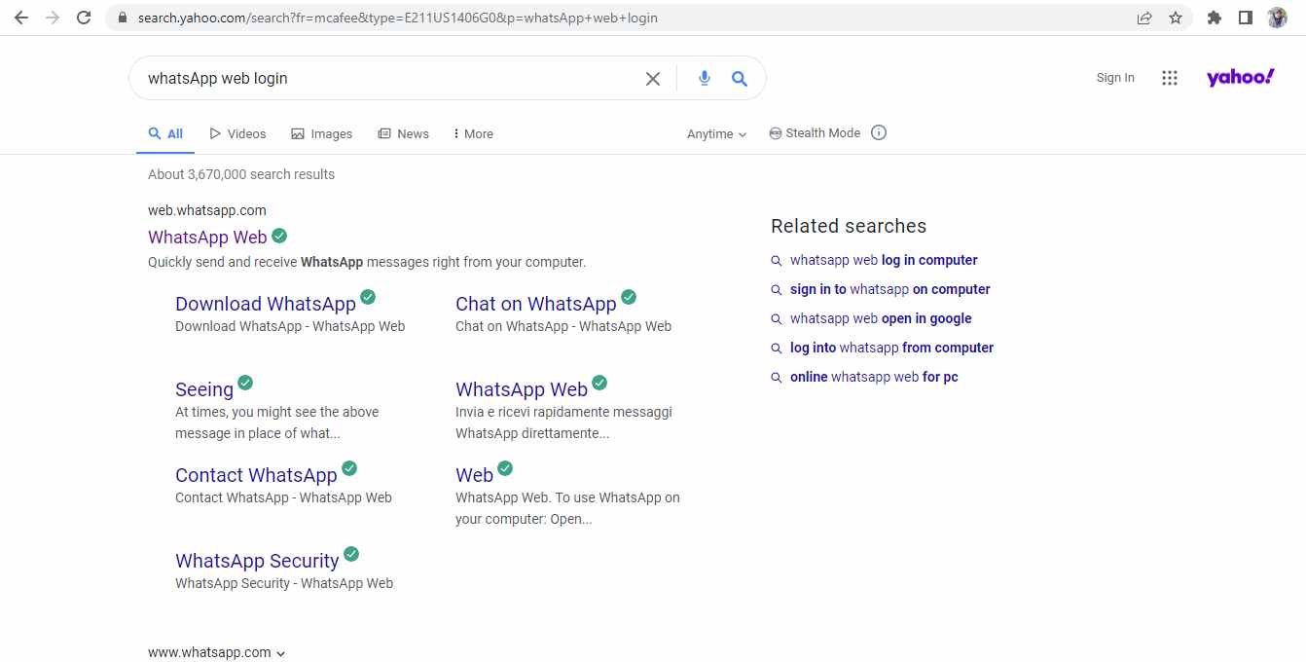Open the extensions puzzle icon

click(x=1214, y=18)
